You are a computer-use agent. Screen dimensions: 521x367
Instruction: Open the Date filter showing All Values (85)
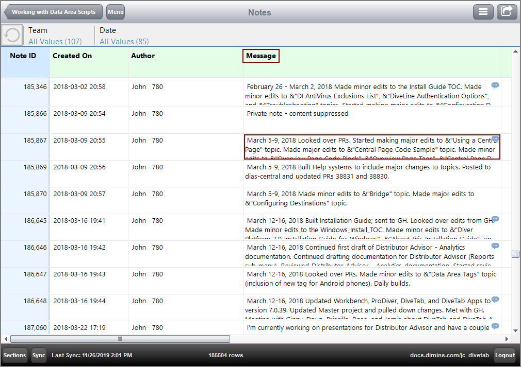[123, 36]
